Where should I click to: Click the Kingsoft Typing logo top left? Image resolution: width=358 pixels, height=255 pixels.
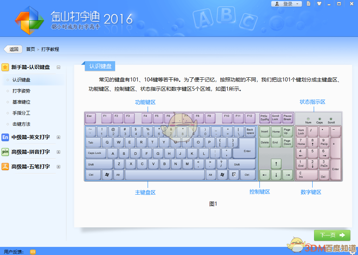[x=29, y=20]
